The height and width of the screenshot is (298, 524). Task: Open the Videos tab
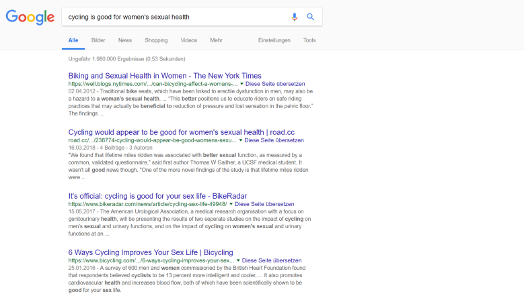click(189, 40)
